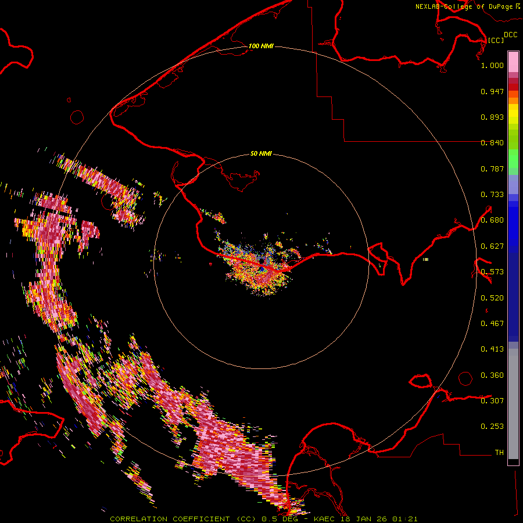Screen dimensions: 523x523
Task: Click the 0.680 value on color scale
Action: pos(492,220)
